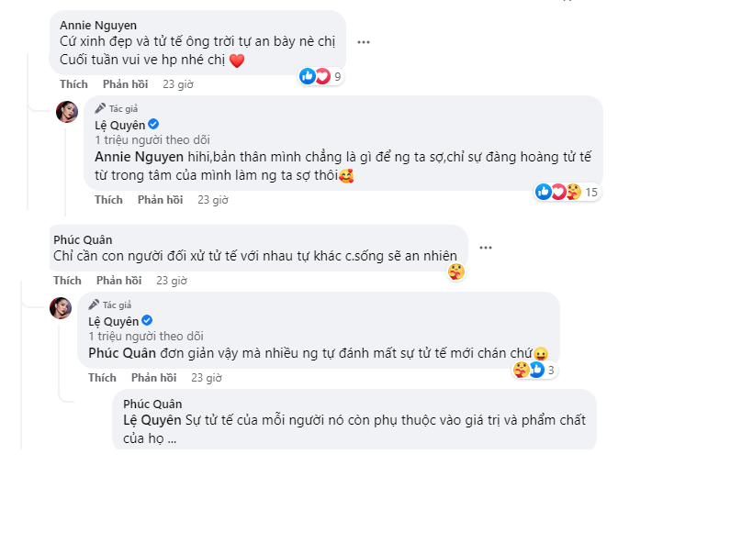The image size is (753, 543).
Task: Like Lệ Quyên's first reply with Thích
Action: [108, 200]
